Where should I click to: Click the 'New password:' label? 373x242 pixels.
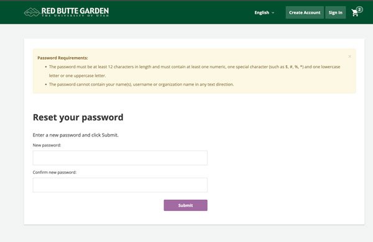[x=47, y=145]
